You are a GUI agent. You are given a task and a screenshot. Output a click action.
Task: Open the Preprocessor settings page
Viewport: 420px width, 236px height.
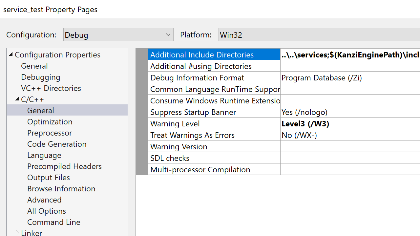50,133
